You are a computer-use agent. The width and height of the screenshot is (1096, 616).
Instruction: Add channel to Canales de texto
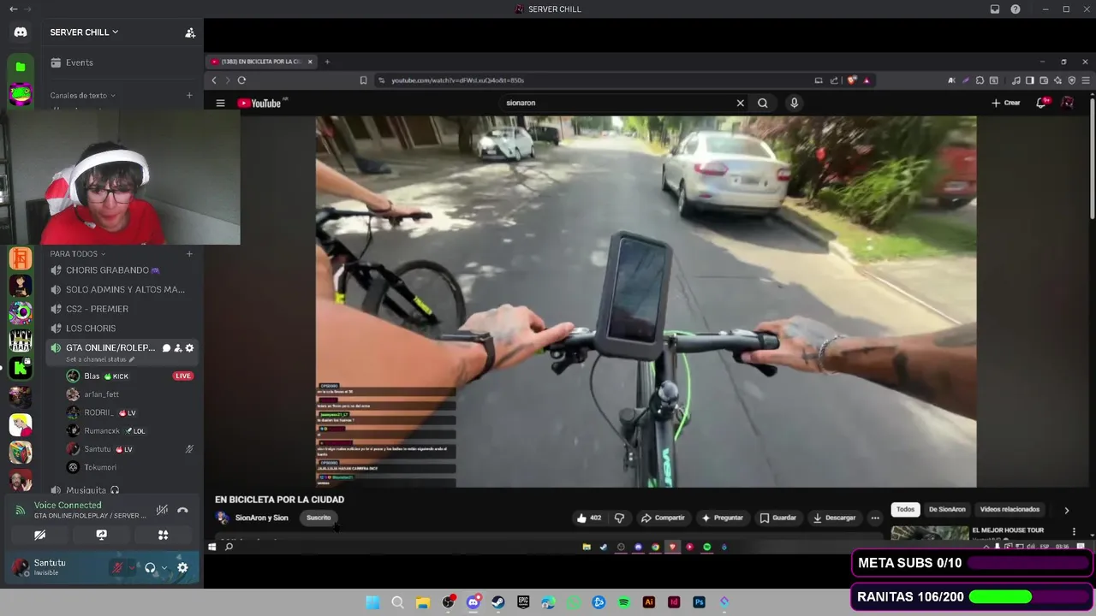pos(189,95)
